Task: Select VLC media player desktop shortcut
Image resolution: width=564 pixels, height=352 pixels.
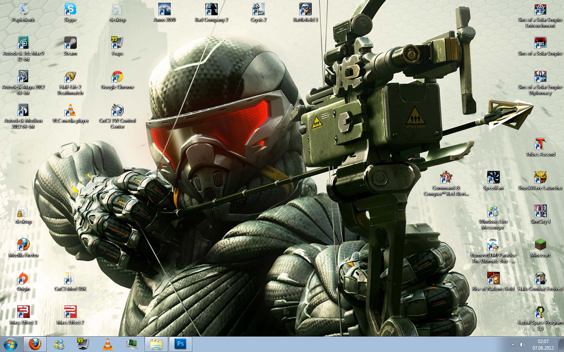Action: [x=70, y=113]
